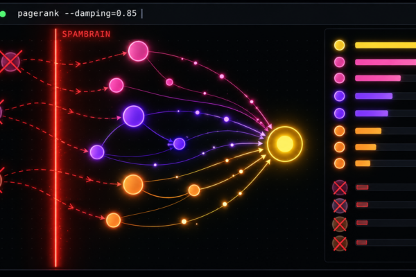The image size is (416, 277).
Task: Select the crossed-out pink spam node
Action: pos(10,62)
